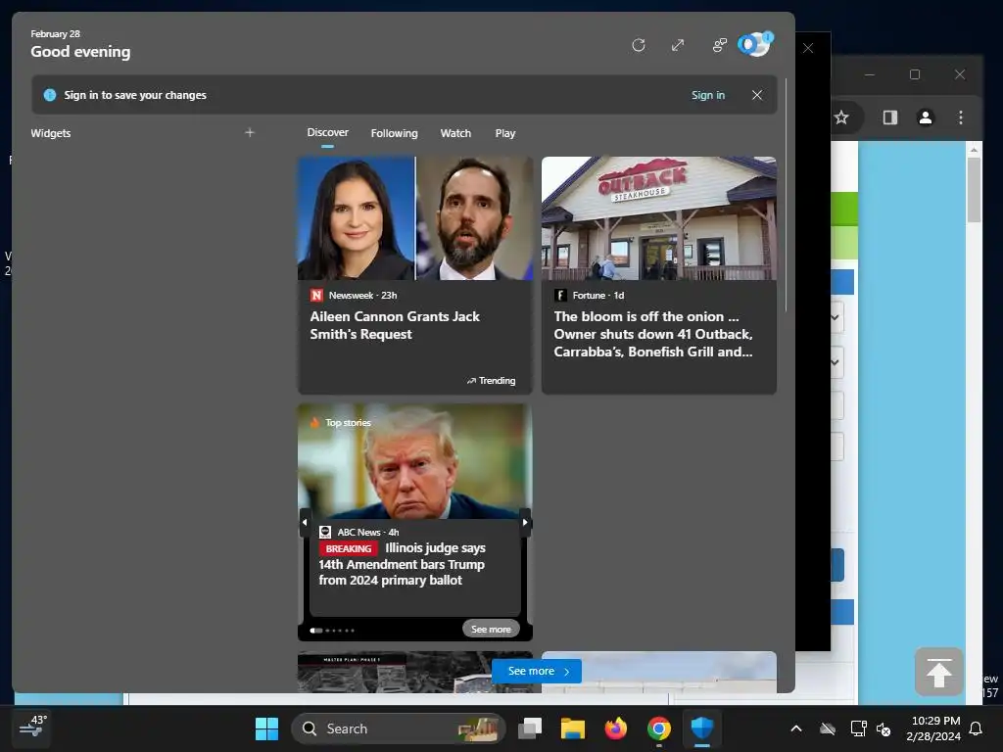Toggle Chrome side panel icon
This screenshot has height=752, width=1003.
point(889,117)
